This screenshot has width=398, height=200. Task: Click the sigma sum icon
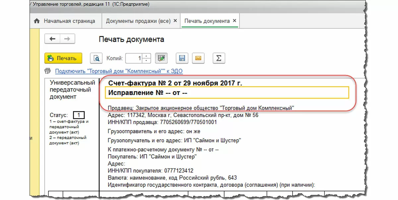(x=219, y=58)
